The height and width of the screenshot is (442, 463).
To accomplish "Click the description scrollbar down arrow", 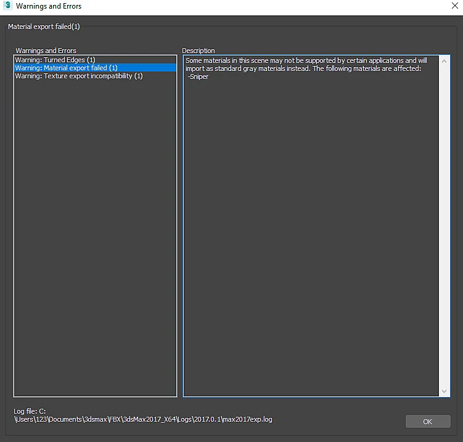I will click(x=444, y=391).
